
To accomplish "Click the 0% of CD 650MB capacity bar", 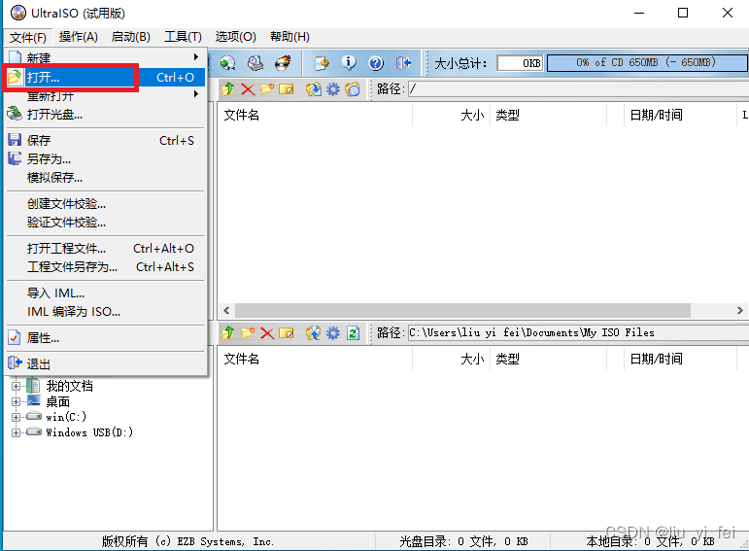I will [647, 62].
